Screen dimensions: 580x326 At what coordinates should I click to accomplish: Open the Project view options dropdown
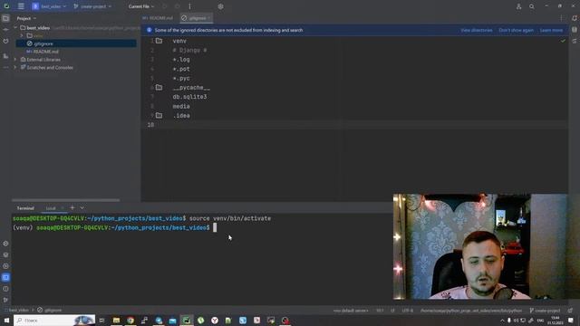[x=26, y=18]
